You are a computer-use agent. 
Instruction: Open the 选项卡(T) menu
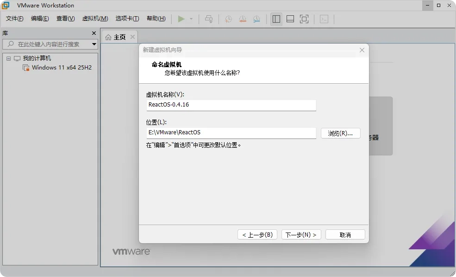(x=127, y=19)
